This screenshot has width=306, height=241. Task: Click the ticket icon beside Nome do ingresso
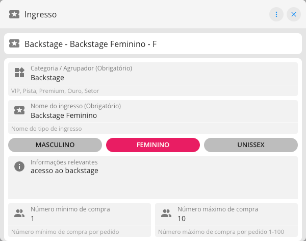pos(19,110)
